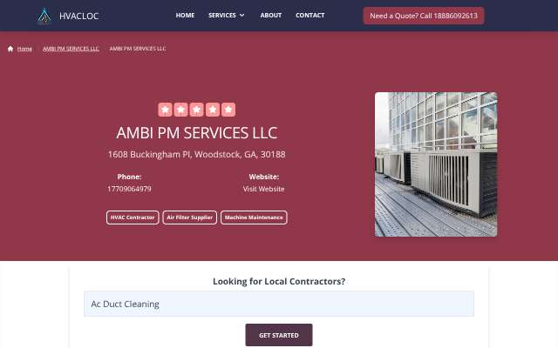Open the Ac Duct Cleaning service selector
Screen dimensions: 558x348
point(279,304)
